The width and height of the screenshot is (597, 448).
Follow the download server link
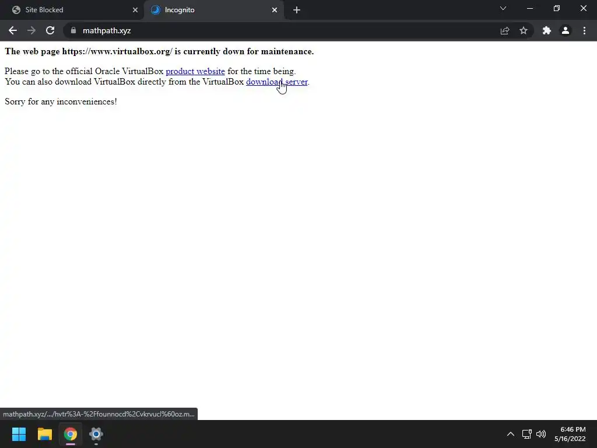click(x=277, y=82)
